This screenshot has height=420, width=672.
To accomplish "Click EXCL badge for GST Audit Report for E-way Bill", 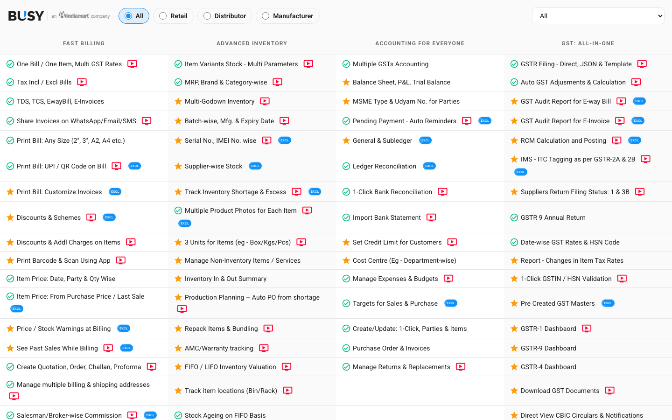I will click(x=639, y=101).
